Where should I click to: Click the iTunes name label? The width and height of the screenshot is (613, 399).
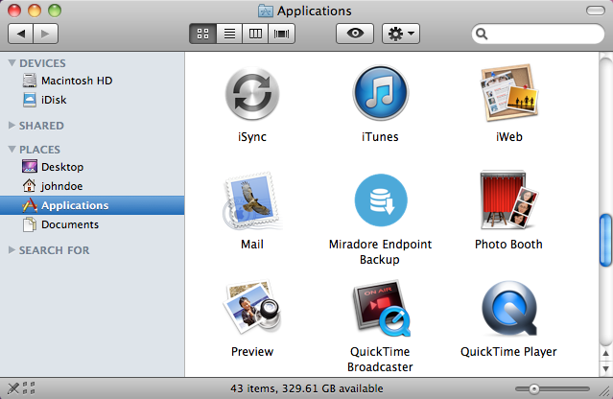click(x=380, y=137)
